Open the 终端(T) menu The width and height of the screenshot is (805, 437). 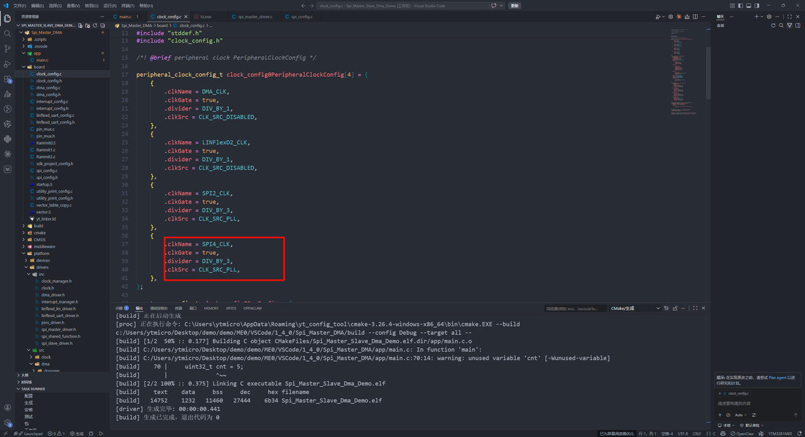point(128,6)
